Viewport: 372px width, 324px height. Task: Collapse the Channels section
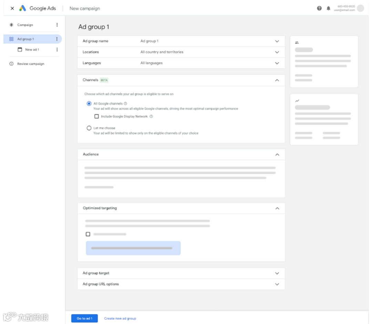[277, 80]
